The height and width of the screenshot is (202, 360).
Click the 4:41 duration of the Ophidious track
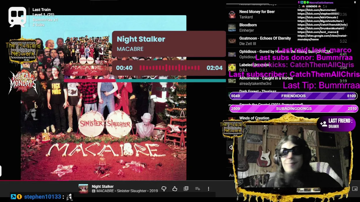click(x=343, y=54)
